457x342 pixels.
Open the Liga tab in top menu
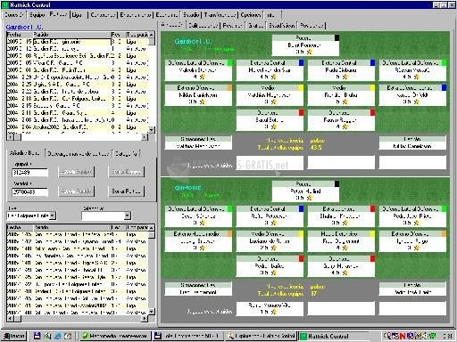(77, 14)
